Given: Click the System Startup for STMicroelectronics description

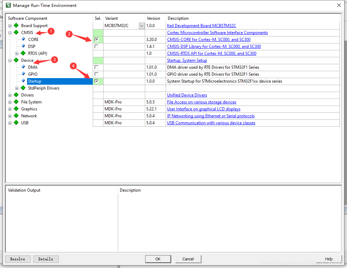Looking at the screenshot, I should (224, 81).
